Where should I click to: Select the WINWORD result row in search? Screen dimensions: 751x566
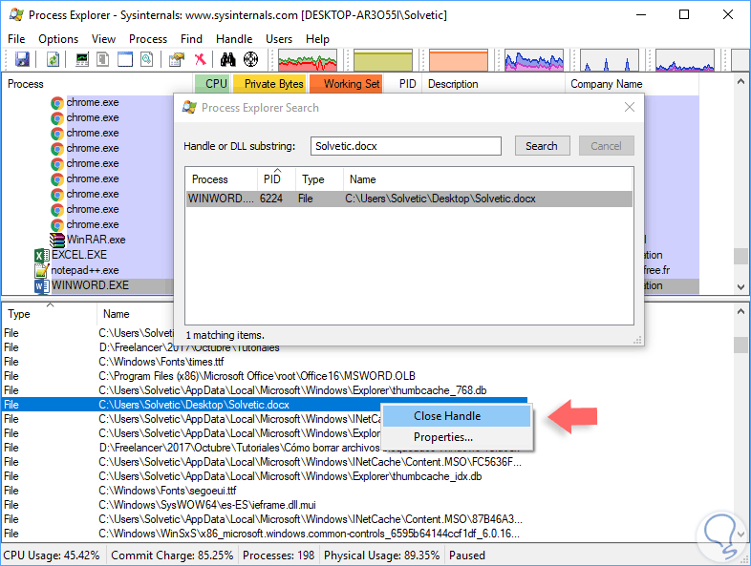point(409,199)
